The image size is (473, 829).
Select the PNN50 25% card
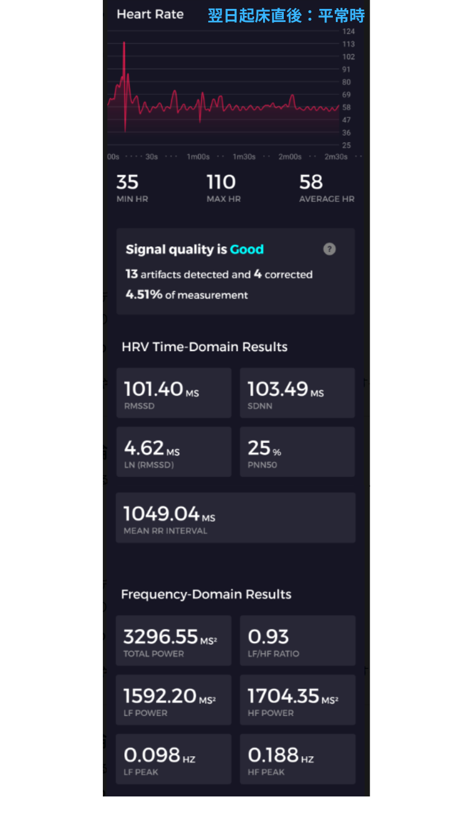pyautogui.click(x=297, y=452)
